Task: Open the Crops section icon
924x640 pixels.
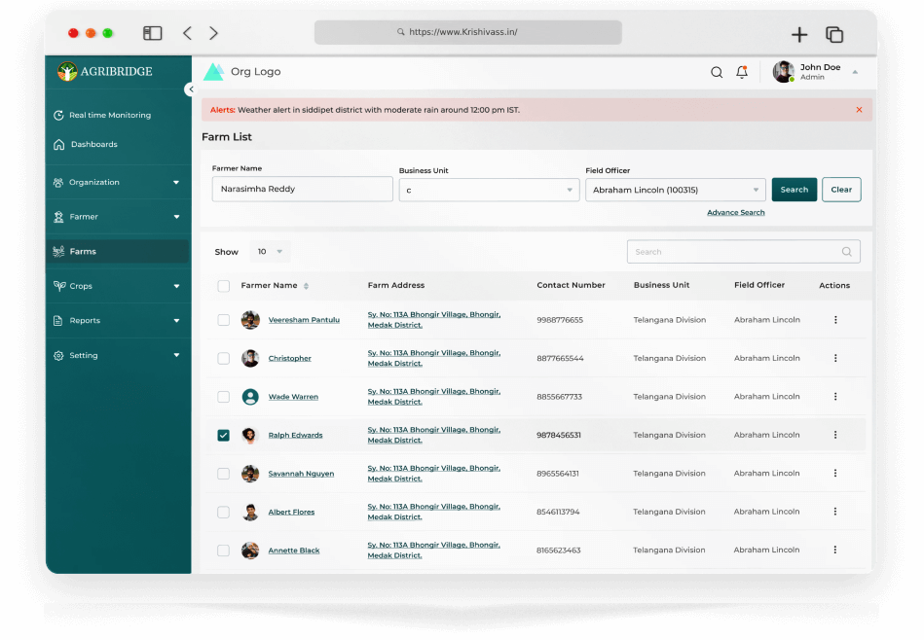Action: click(x=59, y=285)
